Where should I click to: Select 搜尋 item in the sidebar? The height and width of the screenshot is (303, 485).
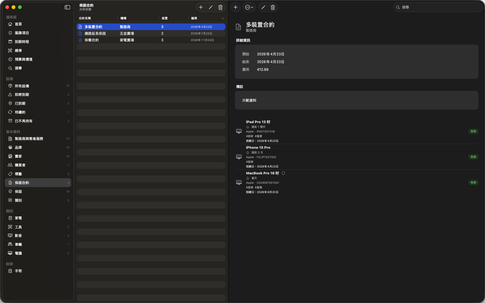click(x=38, y=68)
